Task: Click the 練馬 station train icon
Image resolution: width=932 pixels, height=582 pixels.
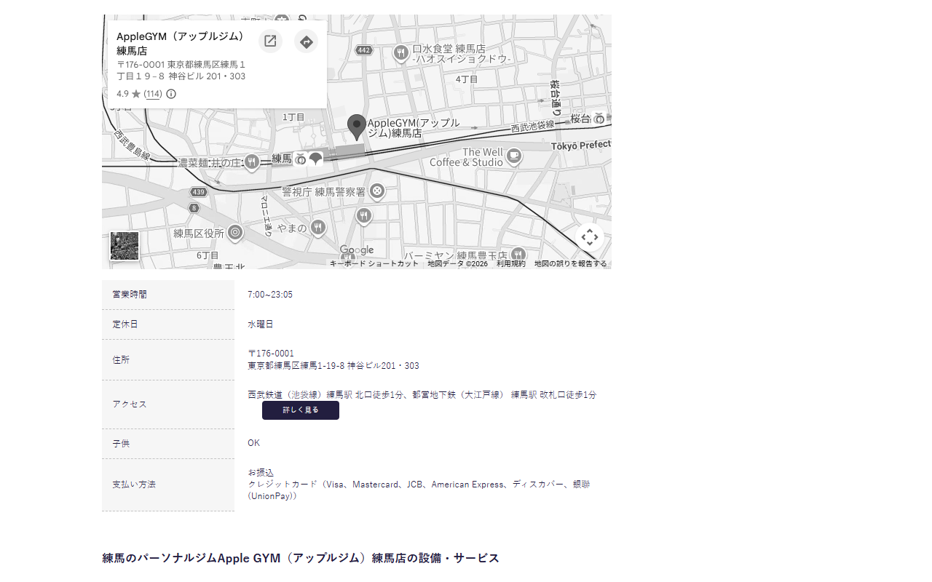Action: tap(301, 159)
